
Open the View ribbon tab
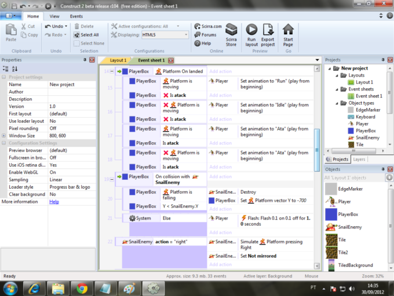pos(54,16)
